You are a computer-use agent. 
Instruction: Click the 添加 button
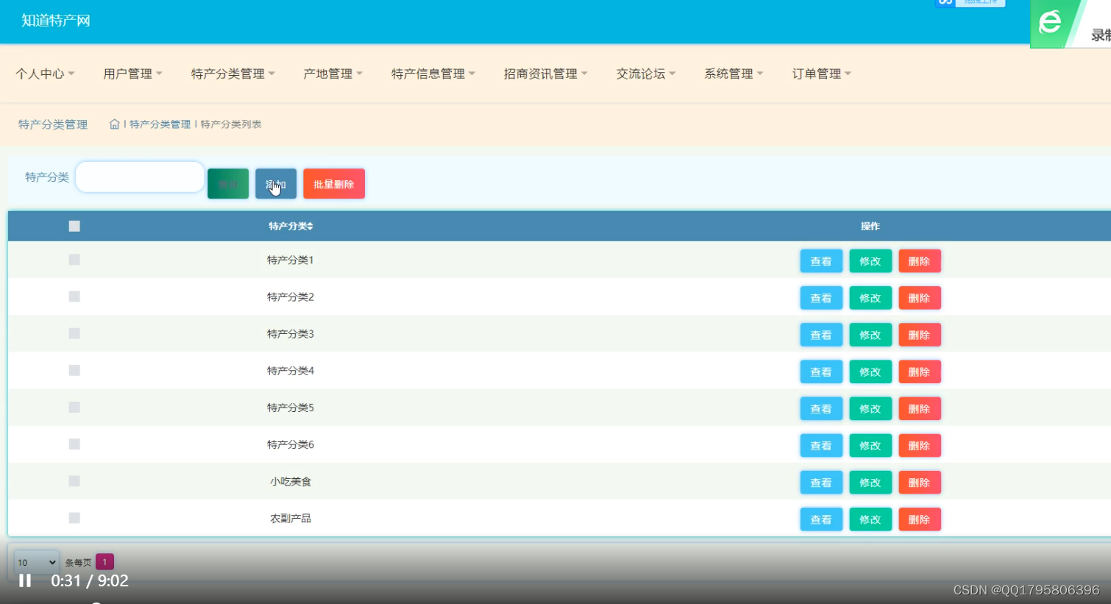pyautogui.click(x=276, y=184)
